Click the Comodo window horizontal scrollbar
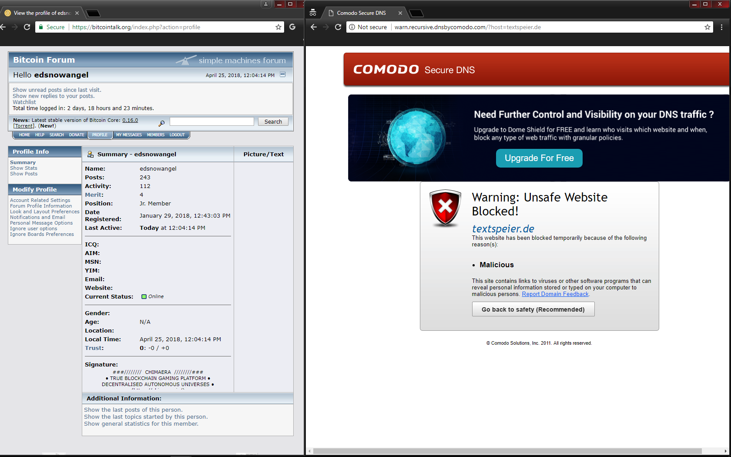731x457 pixels. (507, 451)
